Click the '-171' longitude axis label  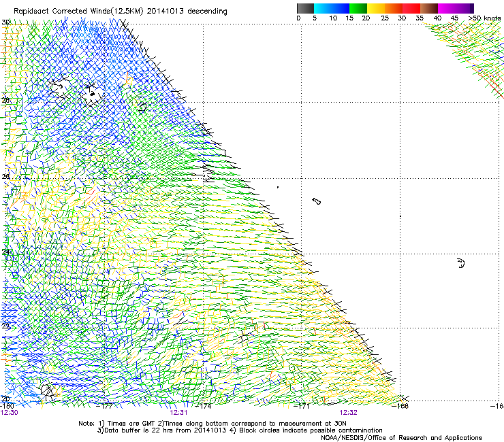click(302, 406)
